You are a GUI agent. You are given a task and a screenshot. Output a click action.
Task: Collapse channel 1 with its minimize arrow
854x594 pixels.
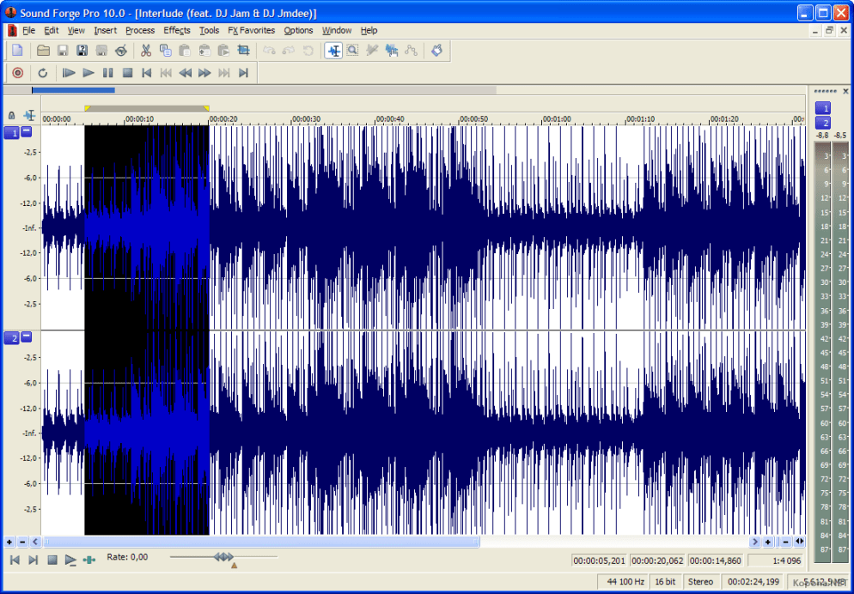click(26, 132)
